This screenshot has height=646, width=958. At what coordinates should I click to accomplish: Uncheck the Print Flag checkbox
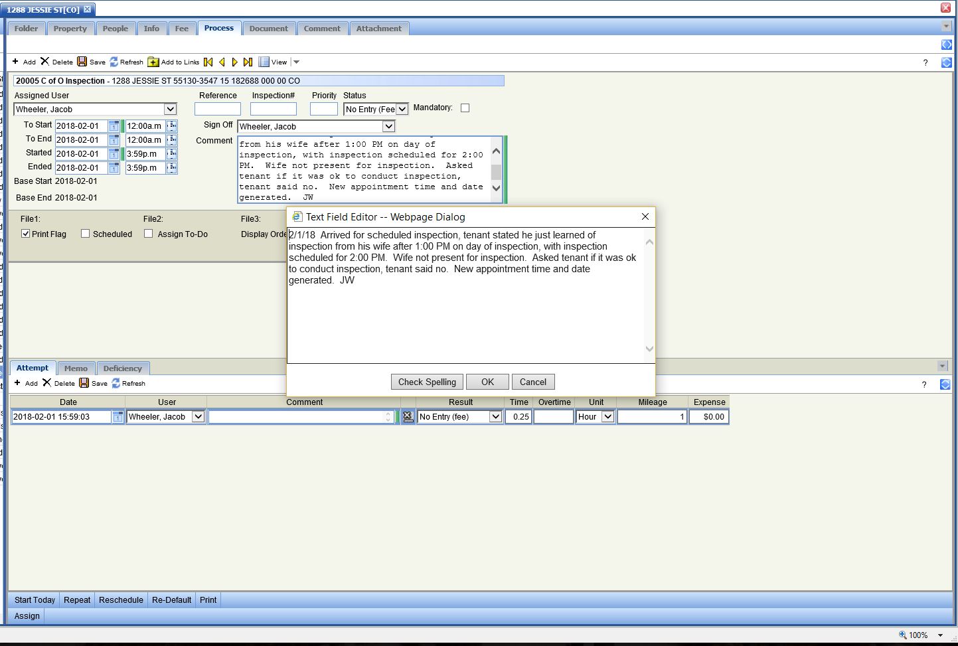(26, 234)
